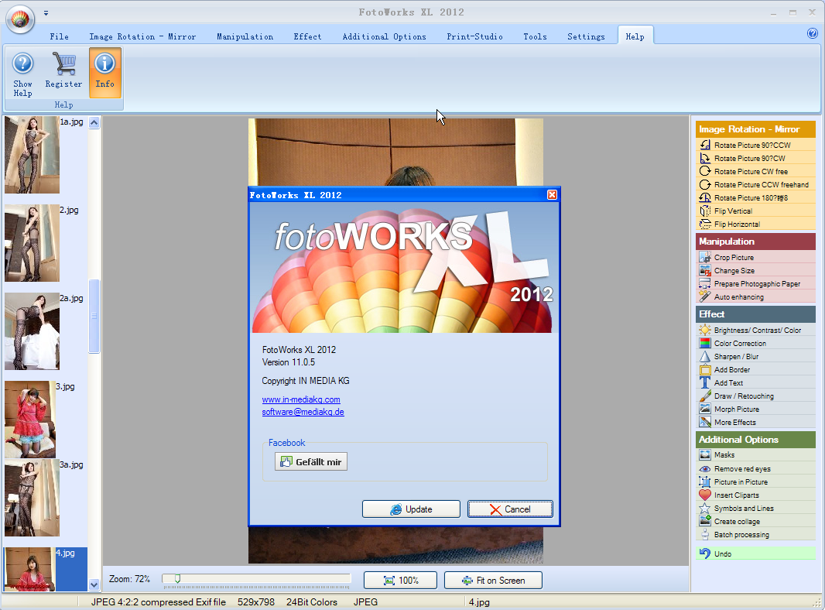This screenshot has height=610, width=825.
Task: Open Draw / Retouching tool
Action: pos(755,396)
